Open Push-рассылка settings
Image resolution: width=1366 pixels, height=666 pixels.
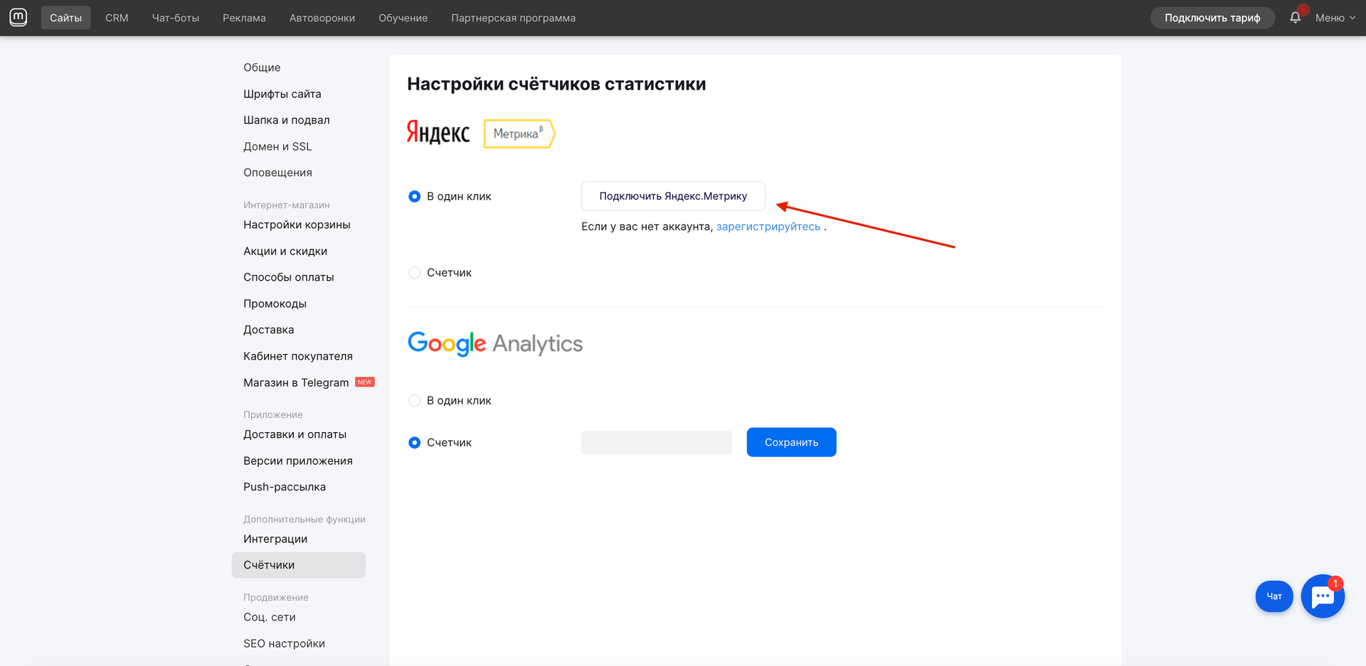point(285,487)
